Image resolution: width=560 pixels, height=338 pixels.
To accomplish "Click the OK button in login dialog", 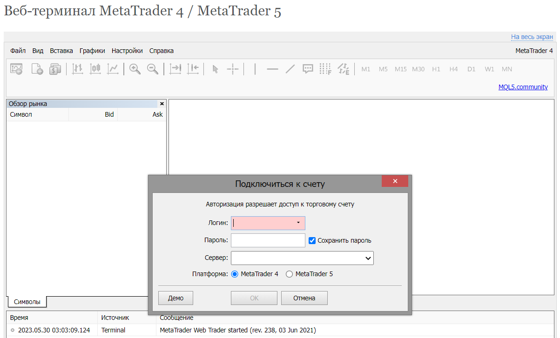I will (254, 298).
